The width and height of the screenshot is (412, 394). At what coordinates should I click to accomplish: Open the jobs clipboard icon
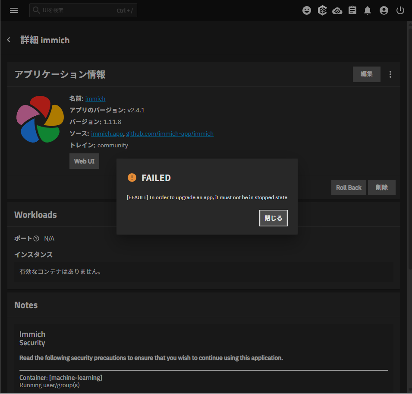click(352, 10)
